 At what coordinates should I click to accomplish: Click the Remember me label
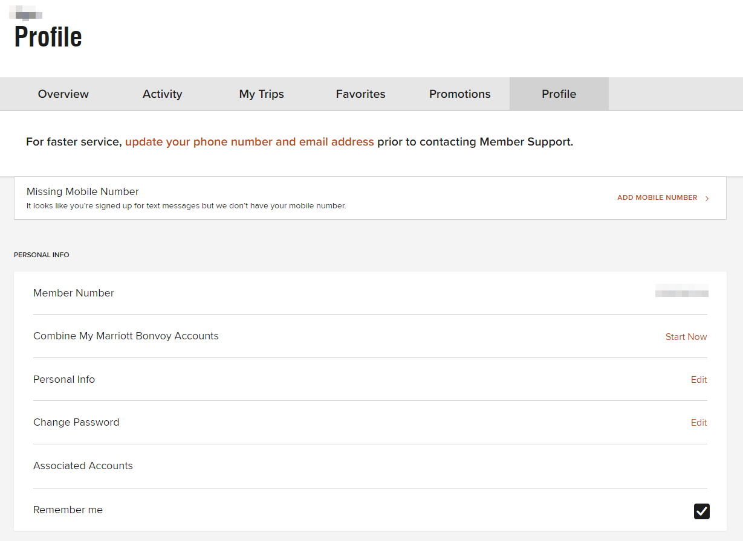[x=68, y=510]
